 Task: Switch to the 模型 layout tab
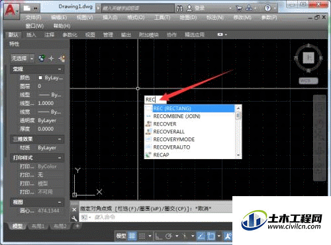[18, 226]
